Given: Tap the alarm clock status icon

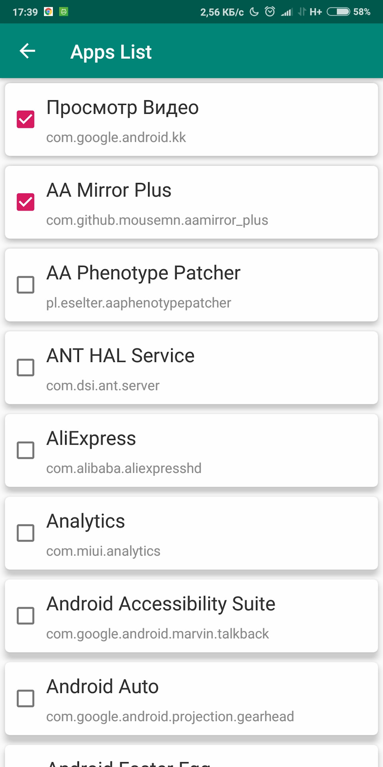Looking at the screenshot, I should 270,12.
